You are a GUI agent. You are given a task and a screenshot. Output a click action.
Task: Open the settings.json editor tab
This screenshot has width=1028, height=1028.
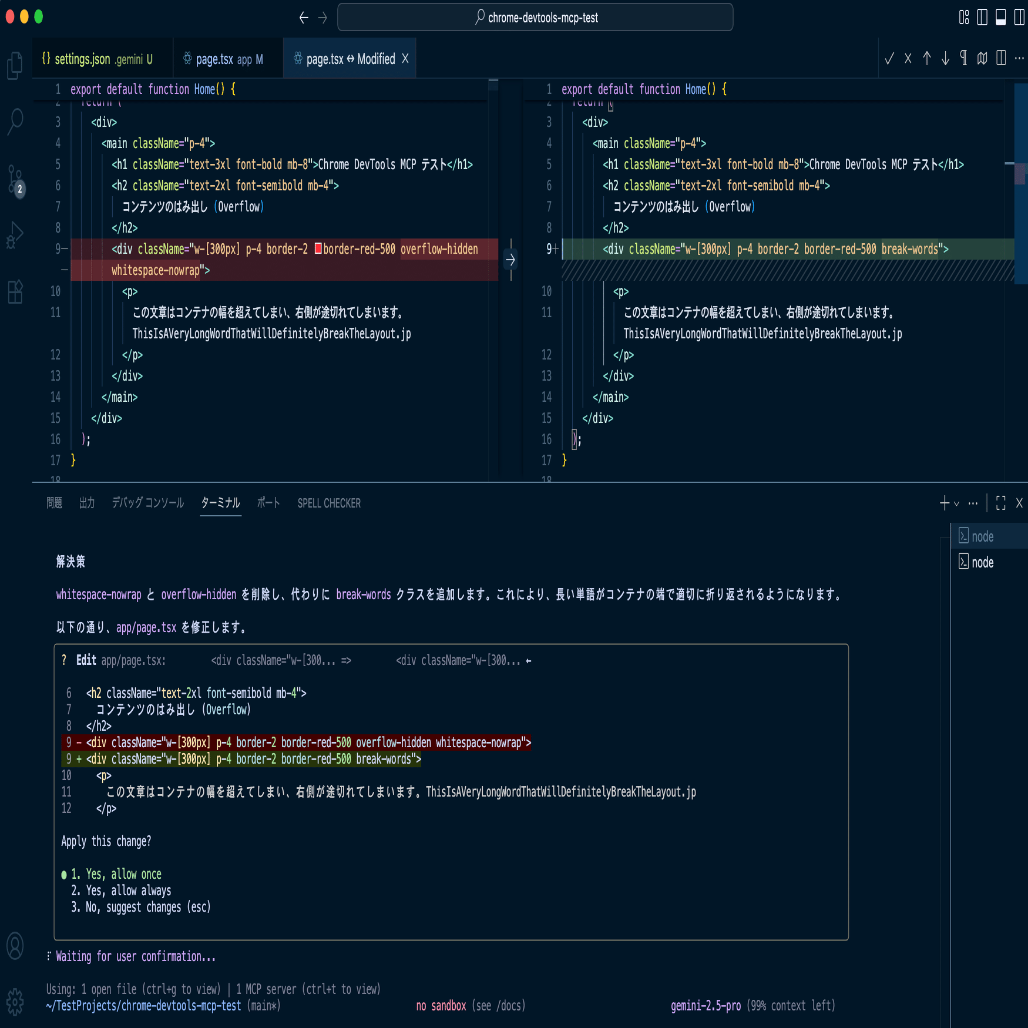click(x=97, y=58)
